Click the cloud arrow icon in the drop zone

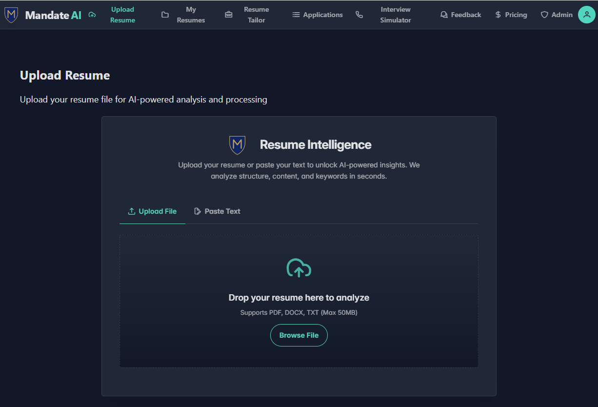pos(299,268)
